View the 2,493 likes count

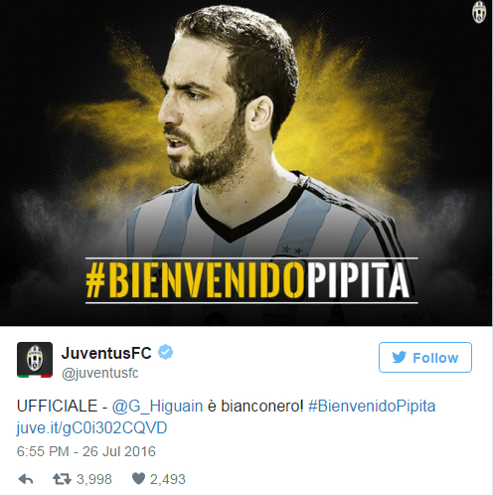(168, 479)
